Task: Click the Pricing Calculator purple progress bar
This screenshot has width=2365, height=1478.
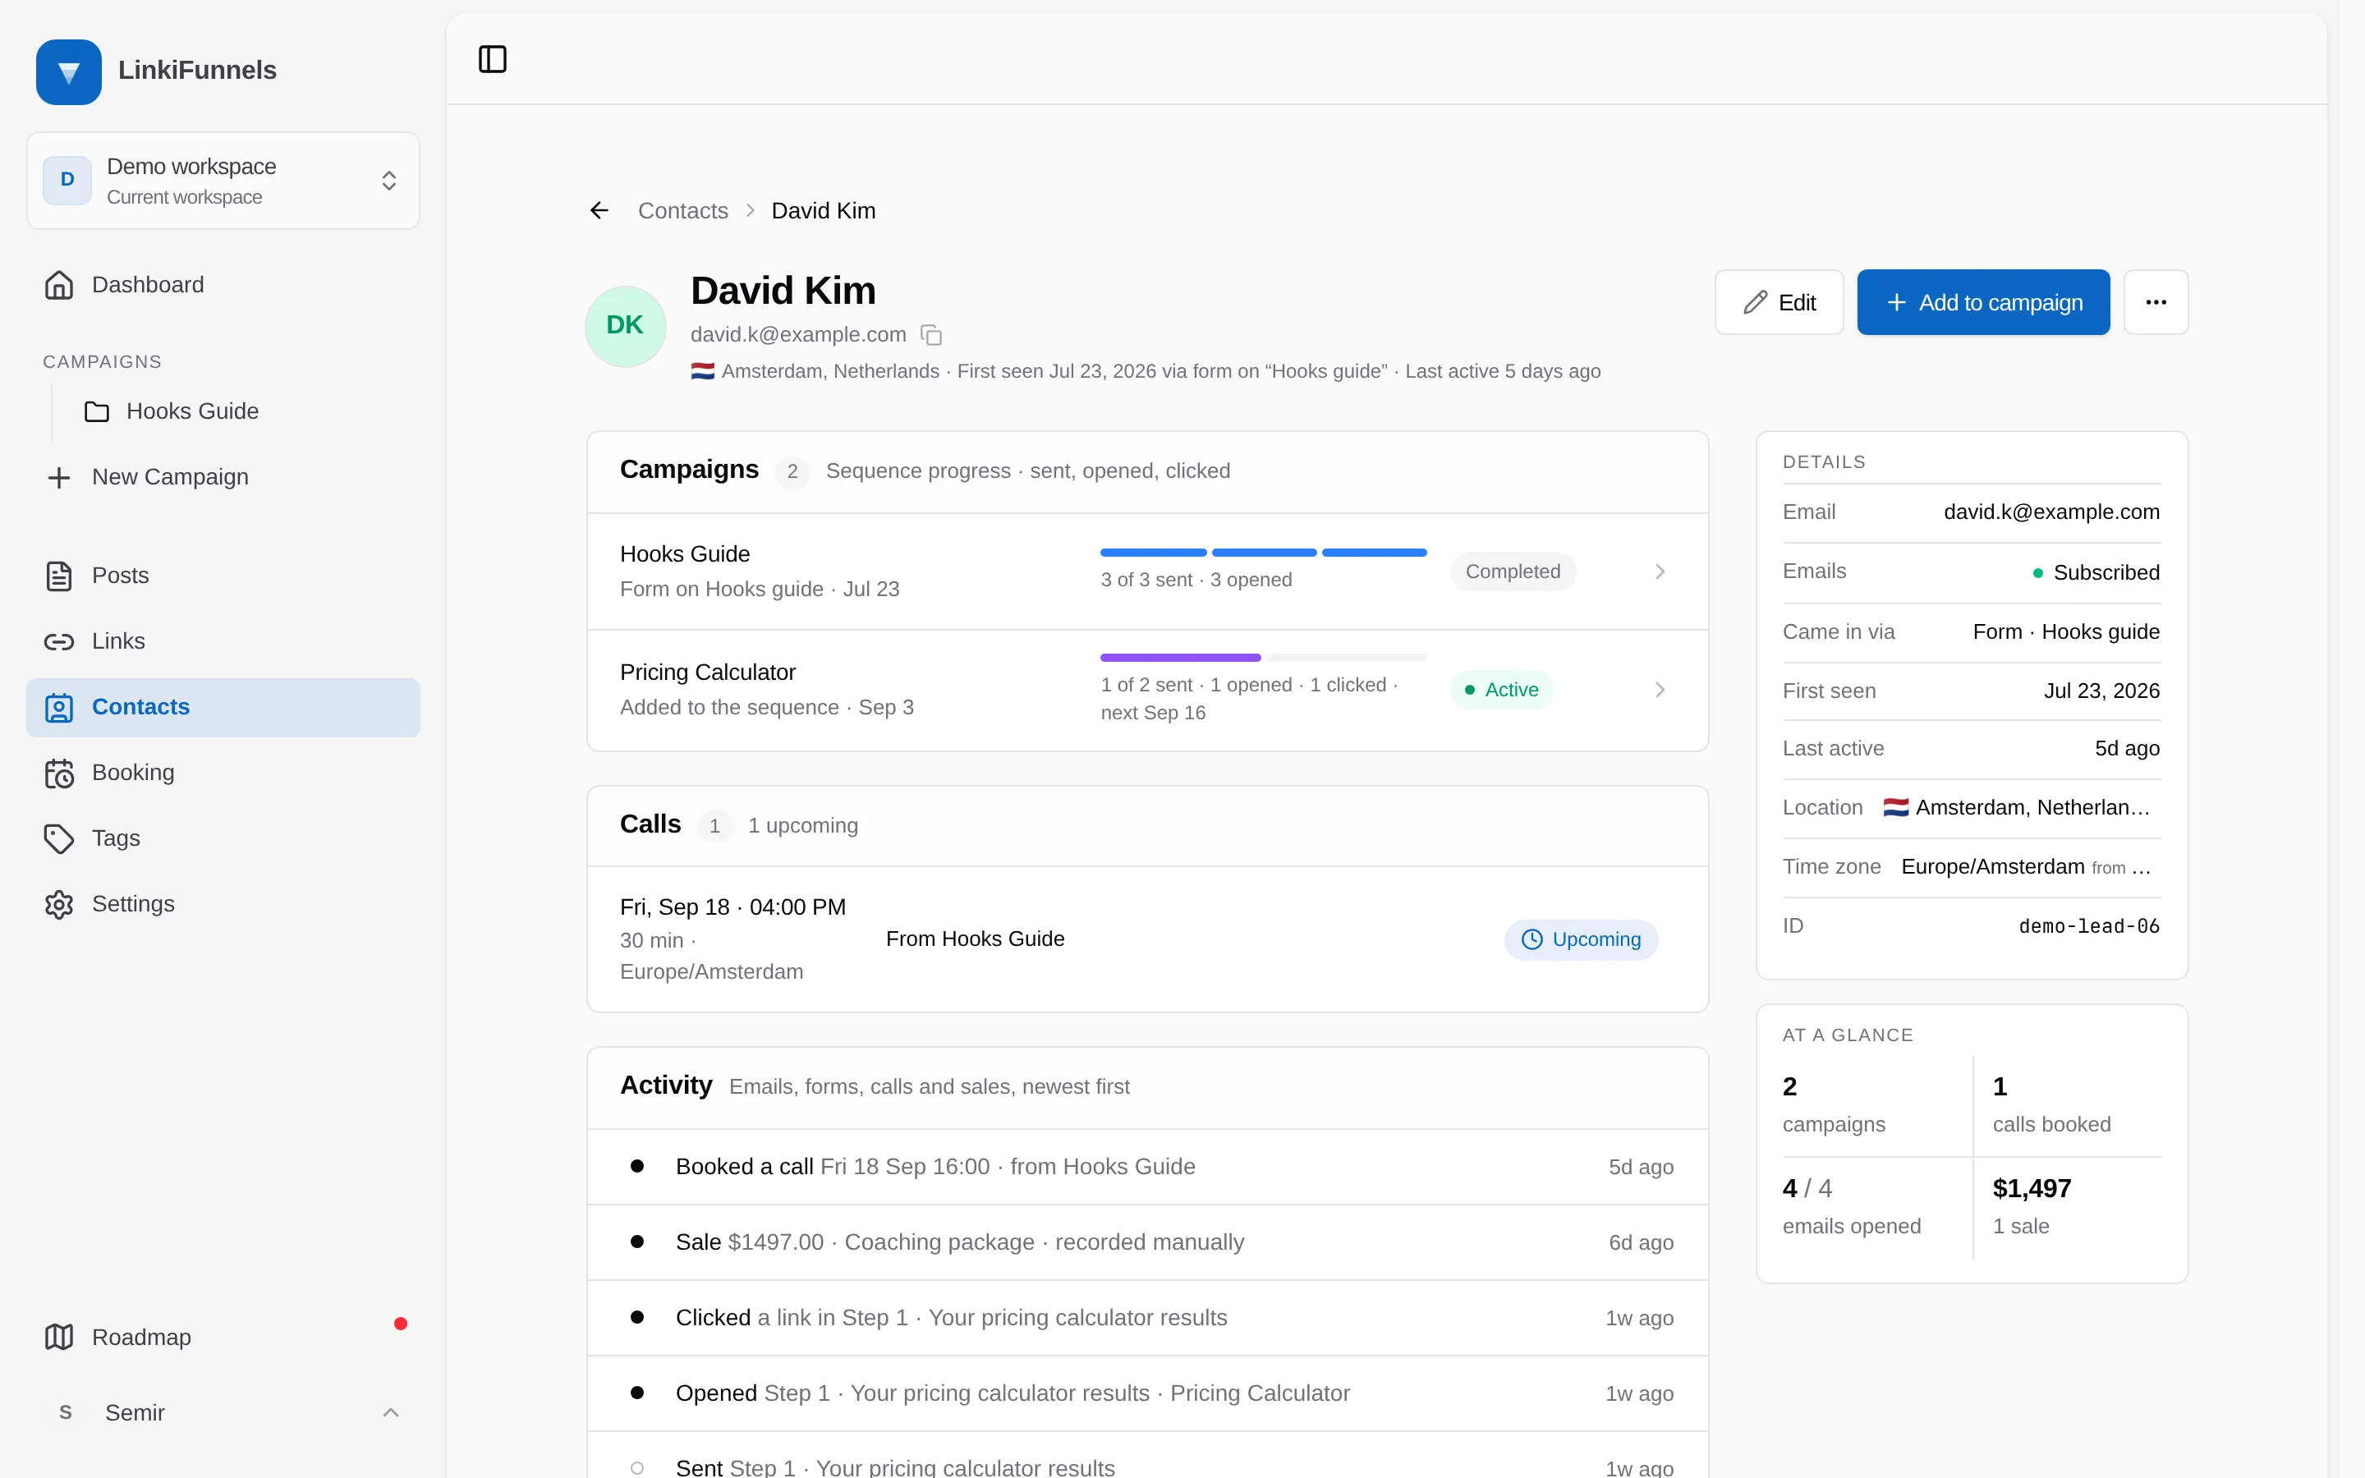Action: tap(1181, 658)
